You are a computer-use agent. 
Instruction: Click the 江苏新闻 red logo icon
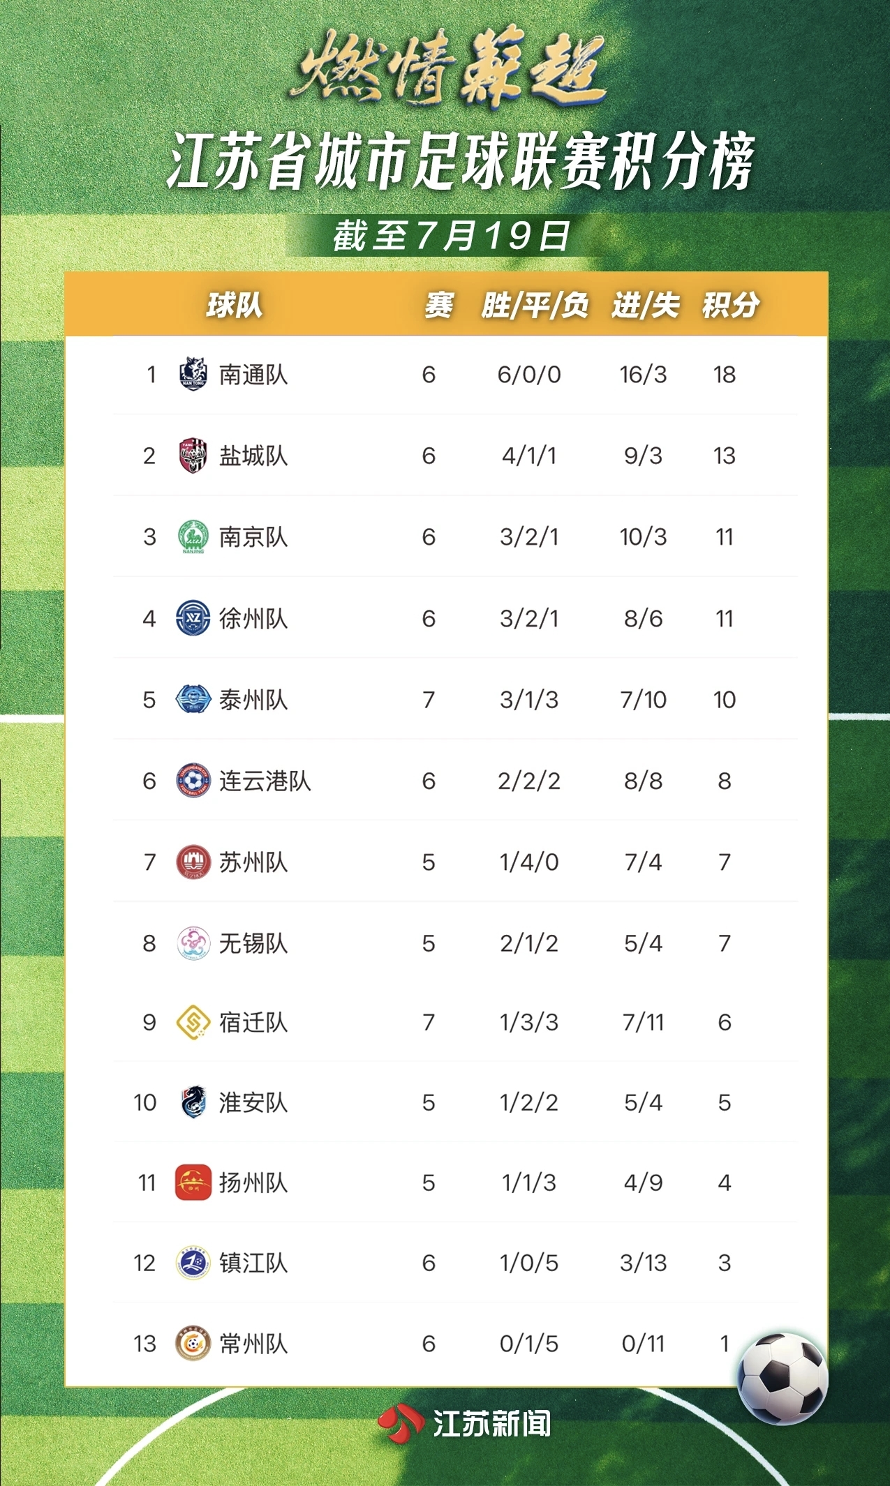[401, 1424]
